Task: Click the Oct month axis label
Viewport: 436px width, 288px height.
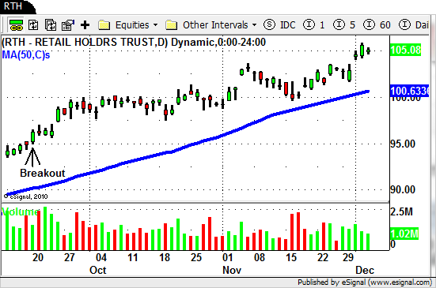Action: pyautogui.click(x=98, y=270)
